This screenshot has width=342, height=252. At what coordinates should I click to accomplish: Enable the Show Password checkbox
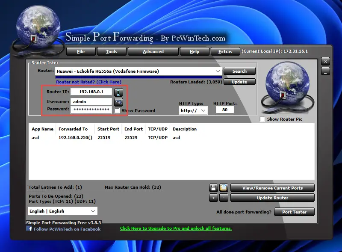click(117, 110)
